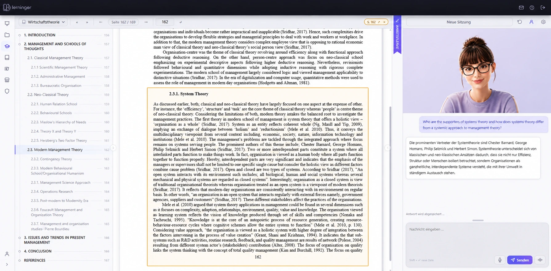Expand the left sidebar with arrow
This screenshot has height=271, width=551.
7,265
